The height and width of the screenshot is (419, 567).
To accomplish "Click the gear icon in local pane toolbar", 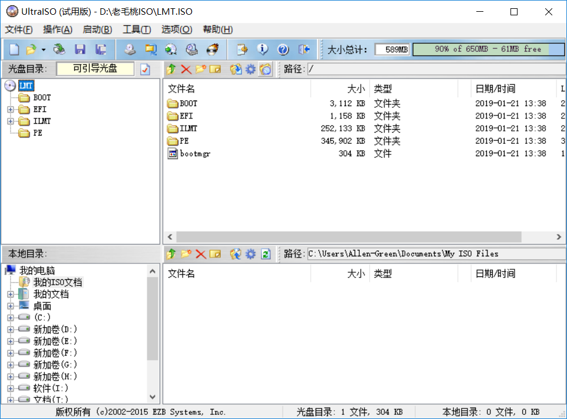I will coord(250,254).
